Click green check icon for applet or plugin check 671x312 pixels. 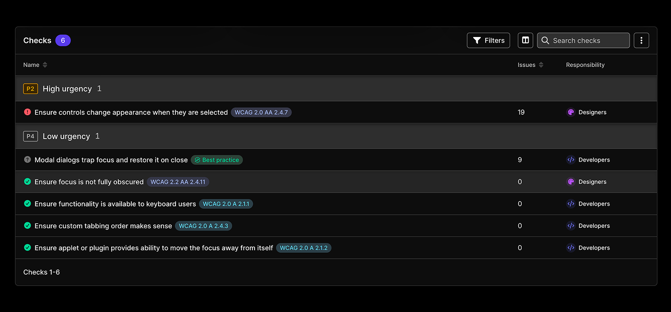click(27, 247)
